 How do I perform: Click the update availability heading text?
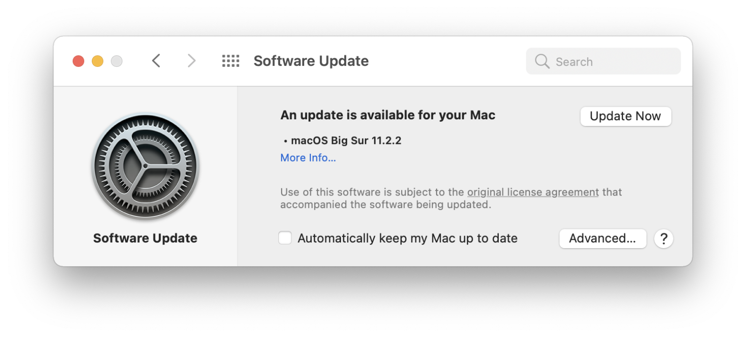pos(388,115)
